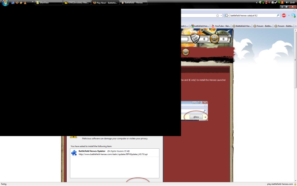297x186 pixels.
Task: Close the game header with the round X
Action: tap(230, 36)
